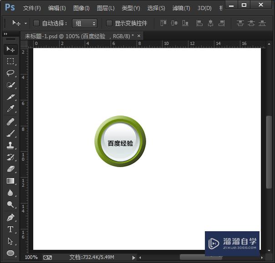Image resolution: width=275 pixels, height=263 pixels.
Task: Click the Align right edges icon
Action: pyautogui.click(x=222, y=23)
